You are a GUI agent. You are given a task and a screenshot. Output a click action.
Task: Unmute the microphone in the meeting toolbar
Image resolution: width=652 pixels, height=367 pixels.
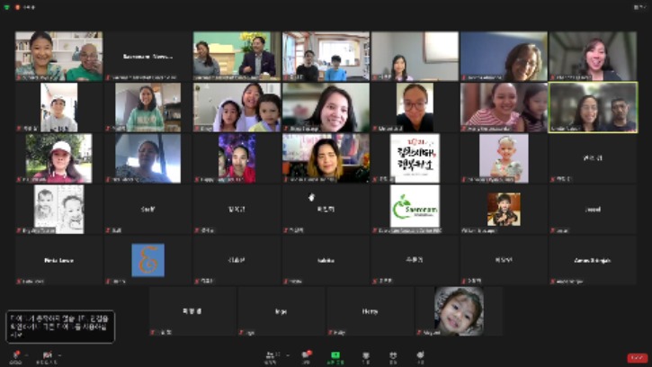(16, 355)
